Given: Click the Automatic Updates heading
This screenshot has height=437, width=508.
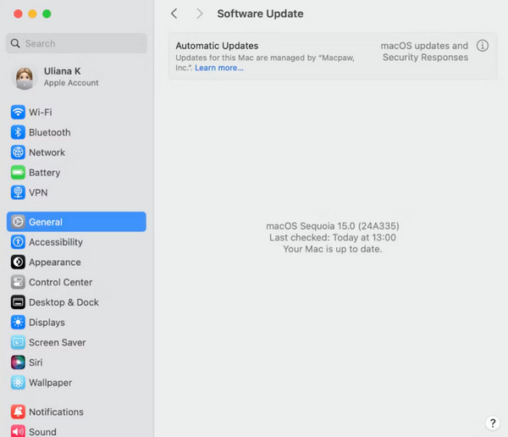Looking at the screenshot, I should pyautogui.click(x=217, y=46).
